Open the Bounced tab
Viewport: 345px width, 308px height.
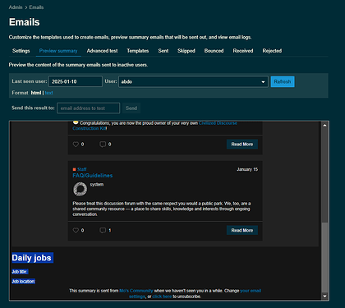214,51
